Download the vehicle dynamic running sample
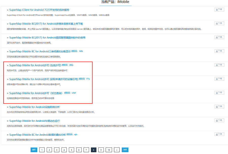Image resolution: width=228 pixels, height=154 pixels. [x=219, y=120]
